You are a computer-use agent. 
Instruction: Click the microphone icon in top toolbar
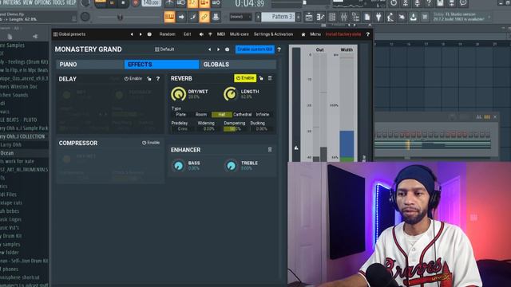tap(417, 3)
